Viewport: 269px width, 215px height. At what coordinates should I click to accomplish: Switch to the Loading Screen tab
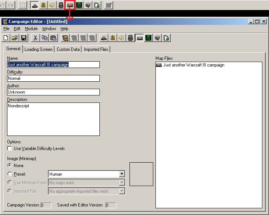(x=39, y=49)
